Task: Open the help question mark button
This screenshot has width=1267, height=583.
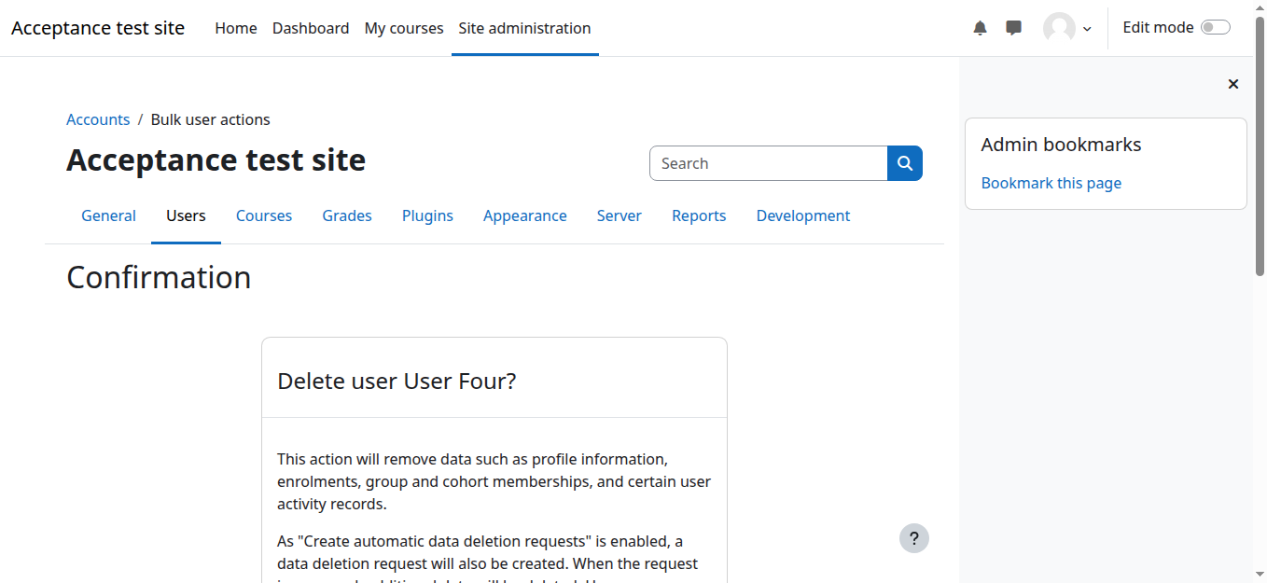Action: 913,538
